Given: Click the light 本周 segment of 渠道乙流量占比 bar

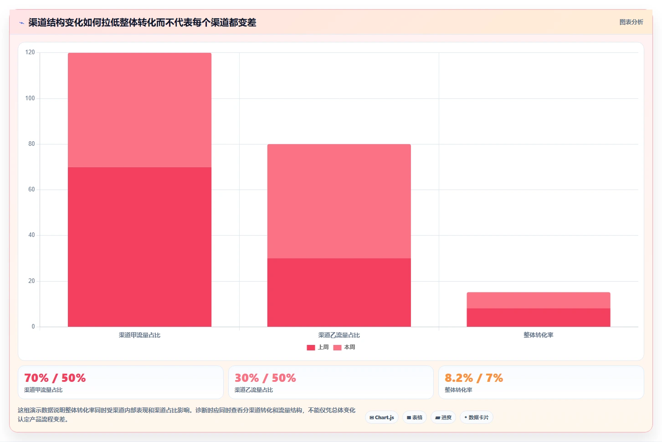Looking at the screenshot, I should click(x=339, y=201).
